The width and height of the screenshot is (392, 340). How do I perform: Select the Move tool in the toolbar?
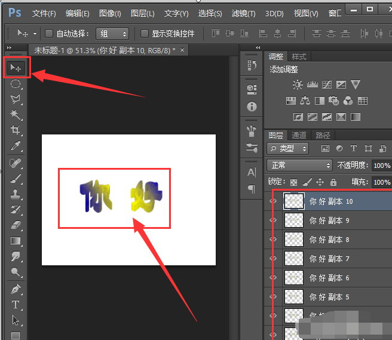(x=16, y=68)
